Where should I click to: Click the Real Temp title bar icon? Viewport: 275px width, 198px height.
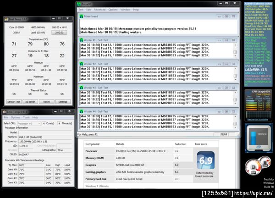pyautogui.click(x=6, y=19)
